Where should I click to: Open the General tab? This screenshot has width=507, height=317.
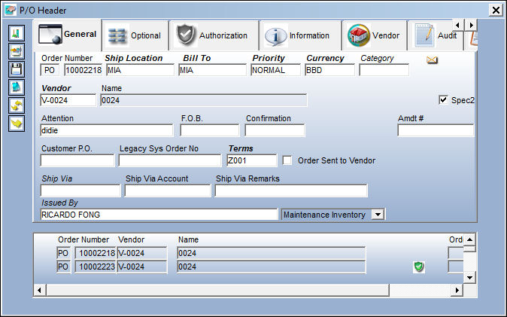pos(68,35)
